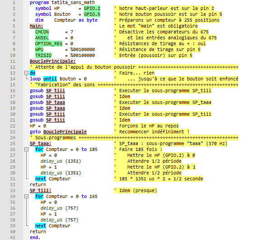The width and height of the screenshot is (261, 240).
Task: Click the program name tatita_sans_math
Action: (73, 3)
